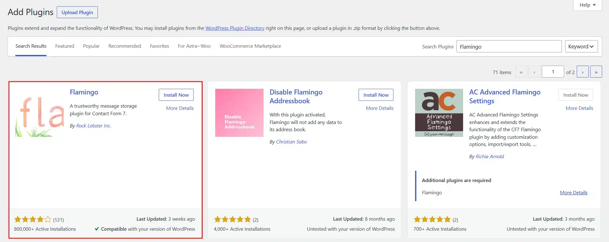Viewport: 609px width, 242px height.
Task: Go to the next results page arrow
Action: (x=583, y=72)
